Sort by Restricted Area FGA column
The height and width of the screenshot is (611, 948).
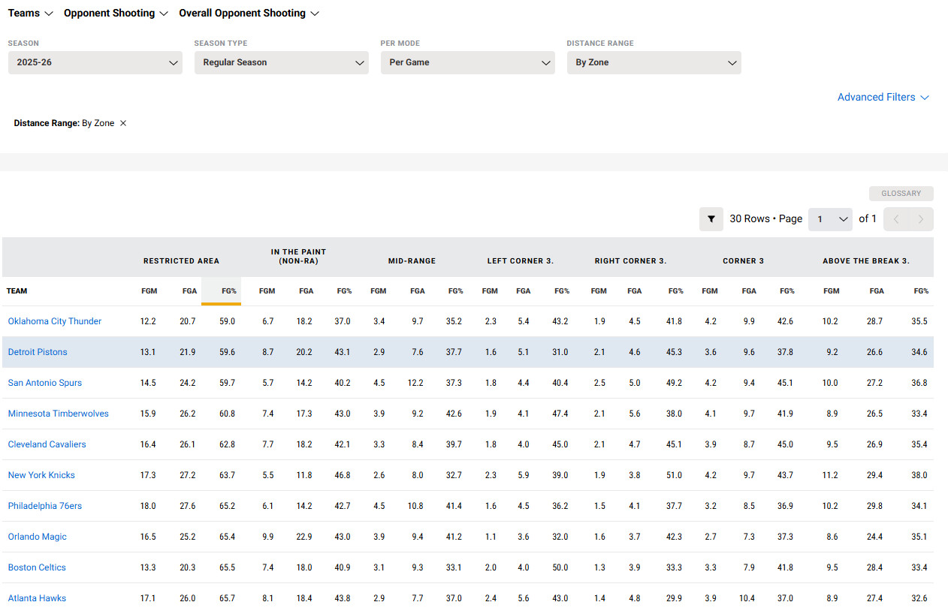point(189,291)
